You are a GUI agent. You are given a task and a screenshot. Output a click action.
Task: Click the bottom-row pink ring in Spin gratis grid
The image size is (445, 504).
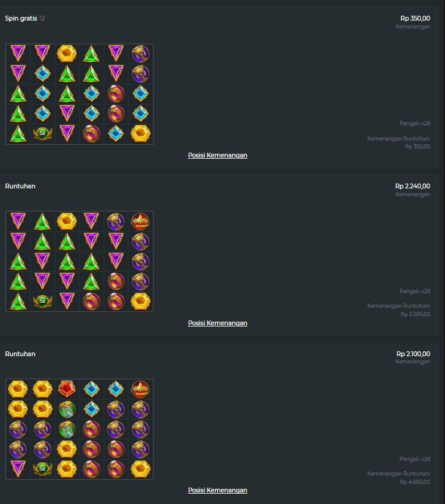click(x=91, y=133)
